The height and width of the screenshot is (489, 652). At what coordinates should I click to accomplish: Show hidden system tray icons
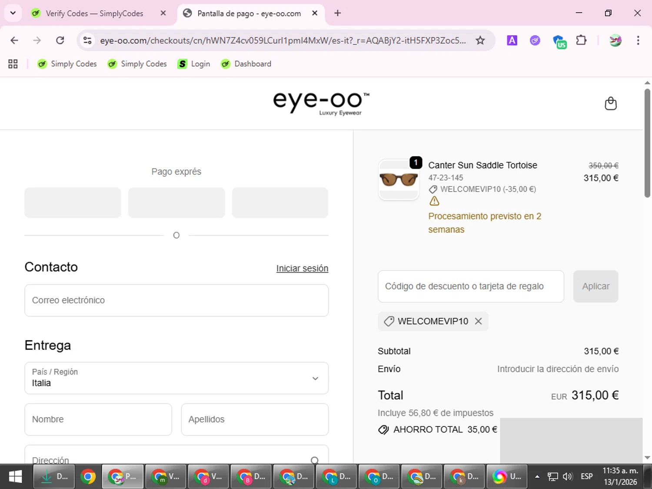point(537,477)
